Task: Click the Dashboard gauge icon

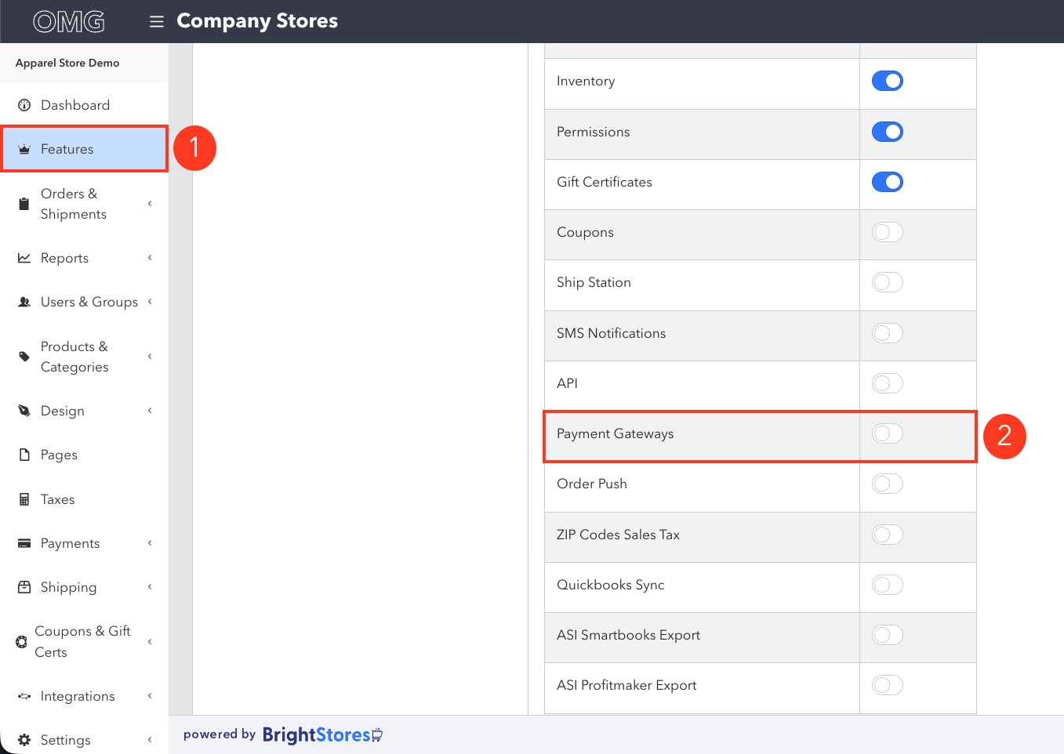Action: (x=24, y=105)
